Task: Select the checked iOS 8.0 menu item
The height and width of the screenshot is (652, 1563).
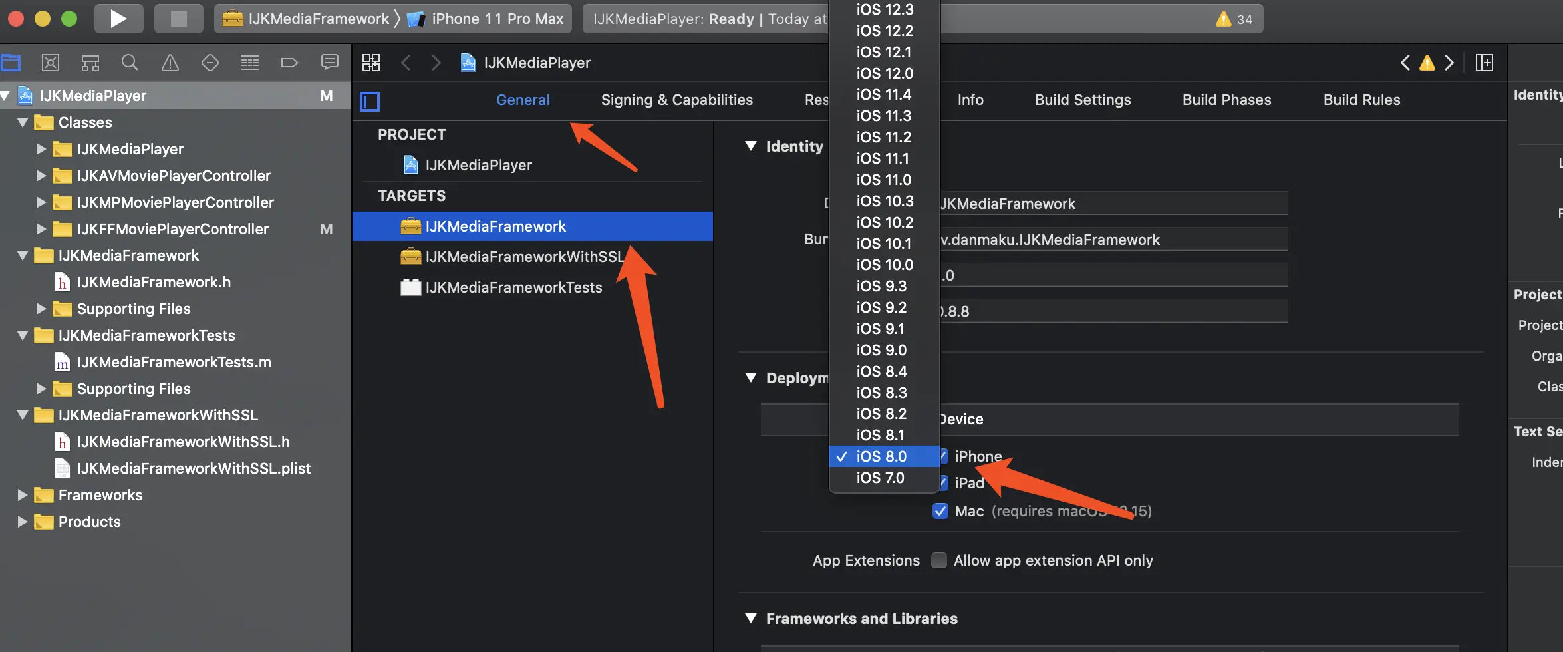Action: (x=885, y=456)
